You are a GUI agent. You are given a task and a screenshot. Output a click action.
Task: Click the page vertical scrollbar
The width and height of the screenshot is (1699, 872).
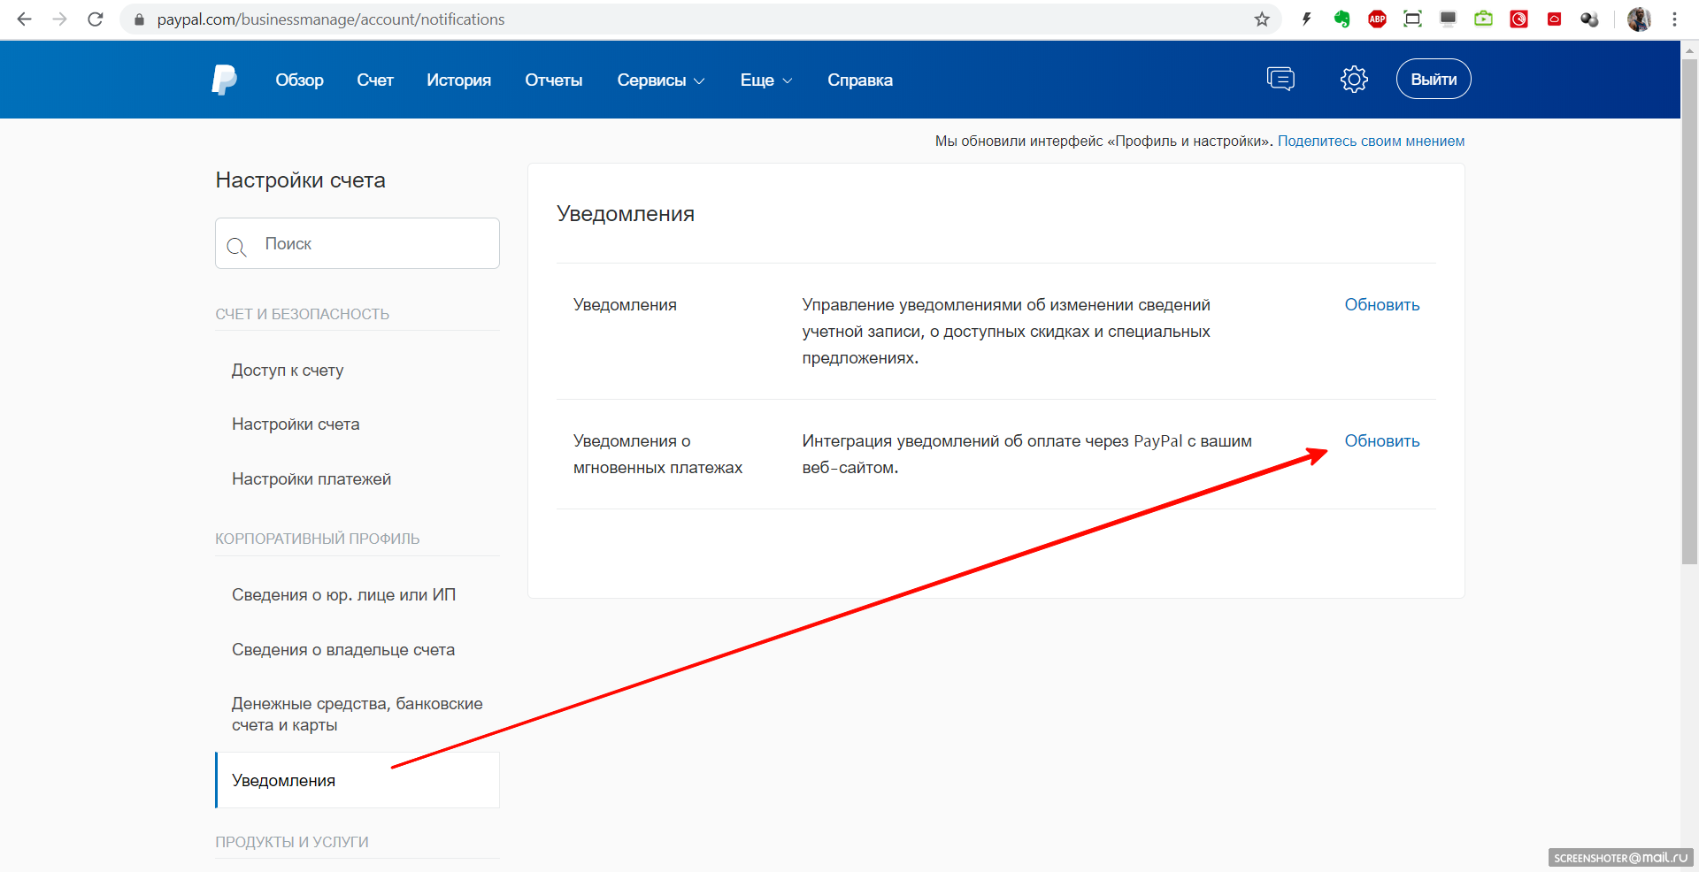pyautogui.click(x=1689, y=310)
